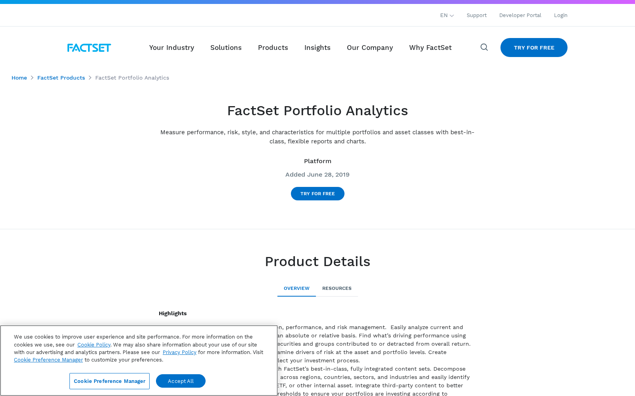Read the Privacy Policy link
The width and height of the screenshot is (635, 396).
click(x=179, y=352)
